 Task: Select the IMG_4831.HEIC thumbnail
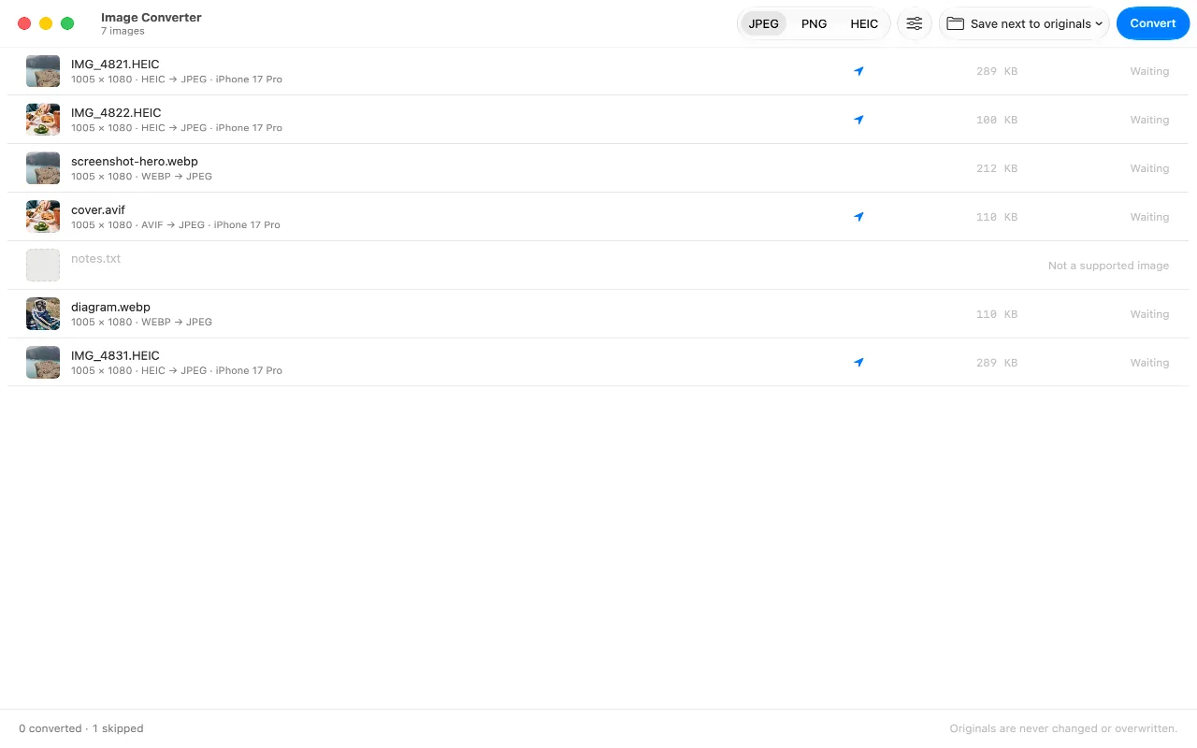(43, 363)
